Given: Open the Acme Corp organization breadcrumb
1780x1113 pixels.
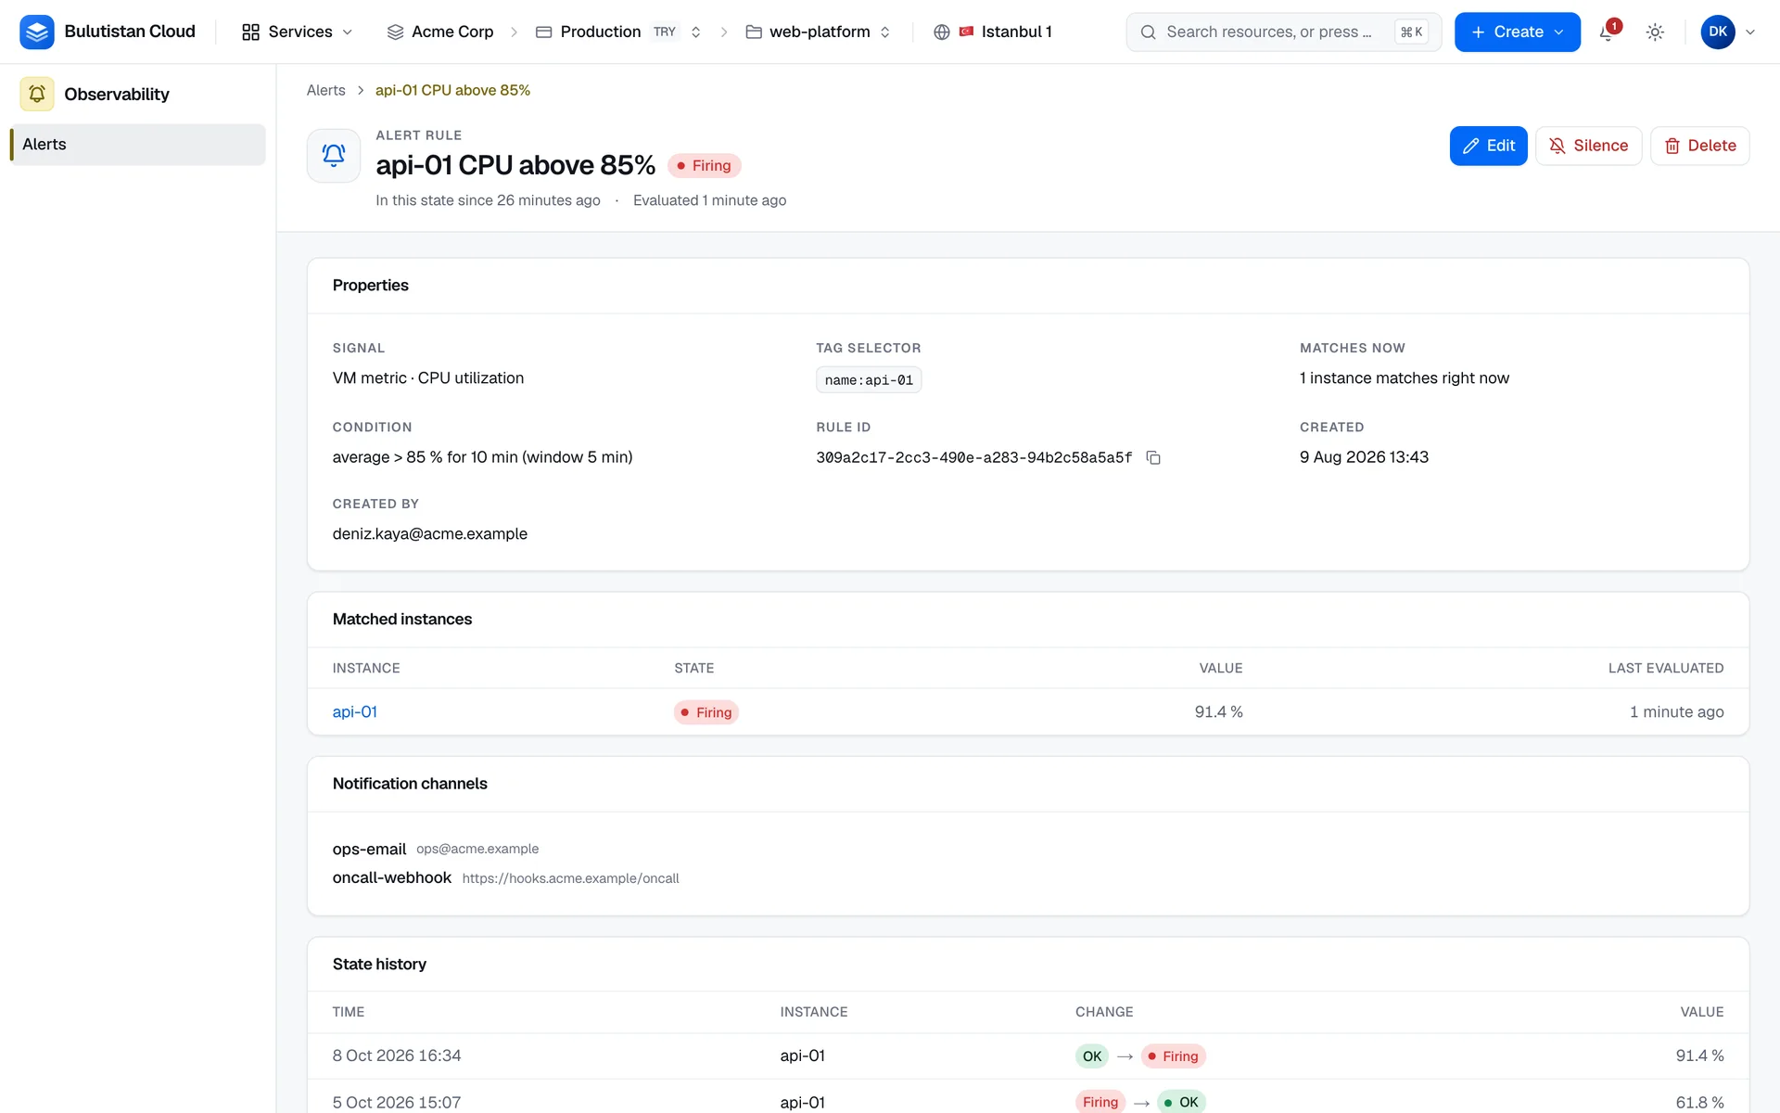Looking at the screenshot, I should (440, 32).
